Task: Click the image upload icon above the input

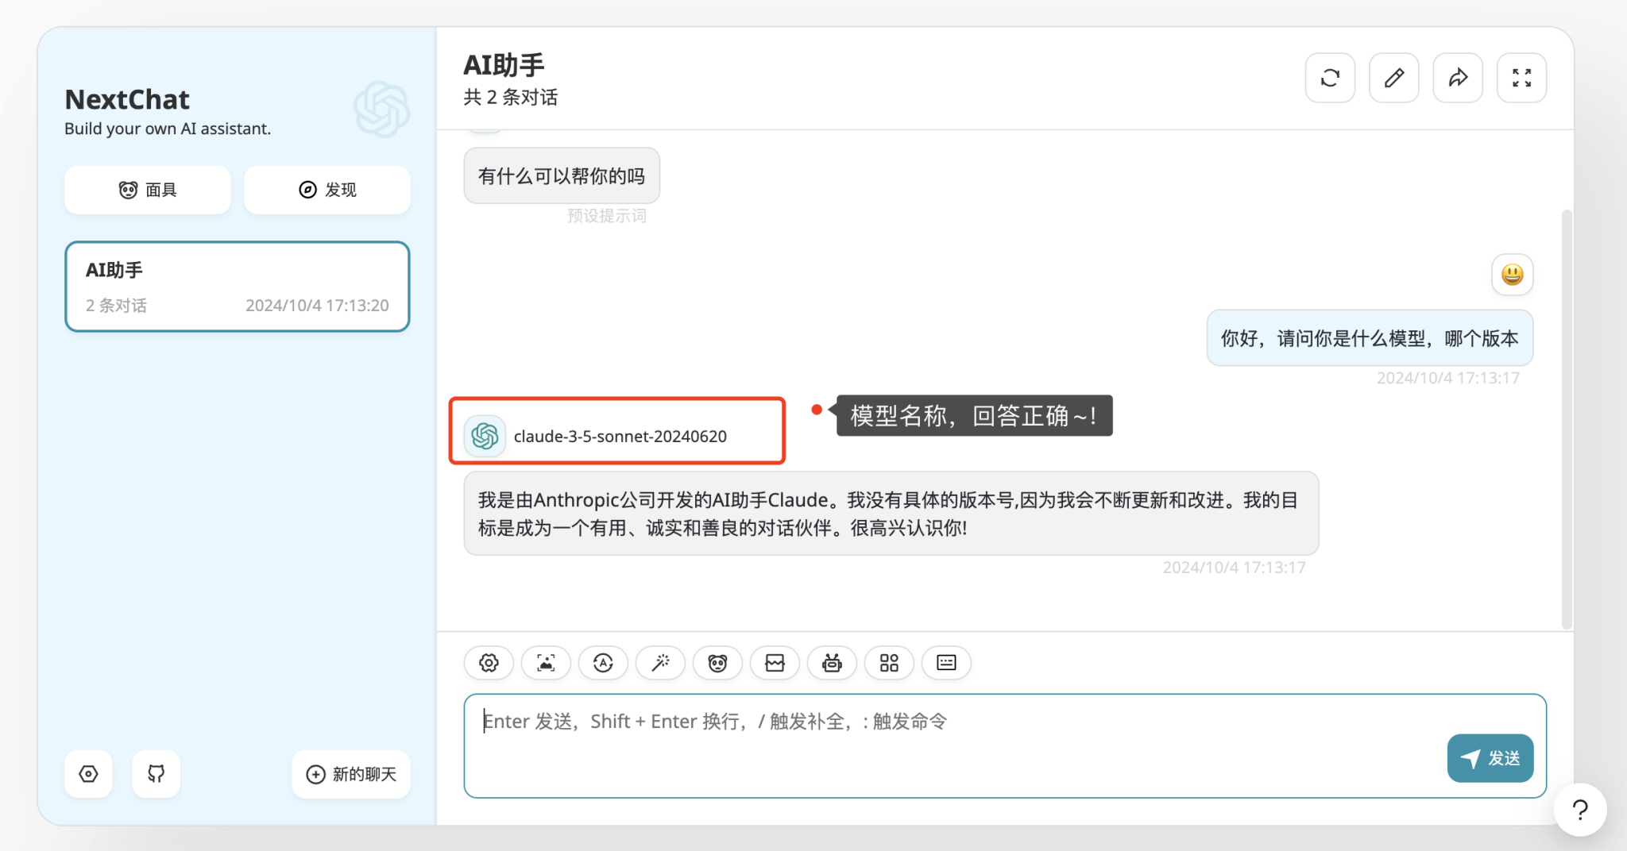Action: (x=546, y=663)
